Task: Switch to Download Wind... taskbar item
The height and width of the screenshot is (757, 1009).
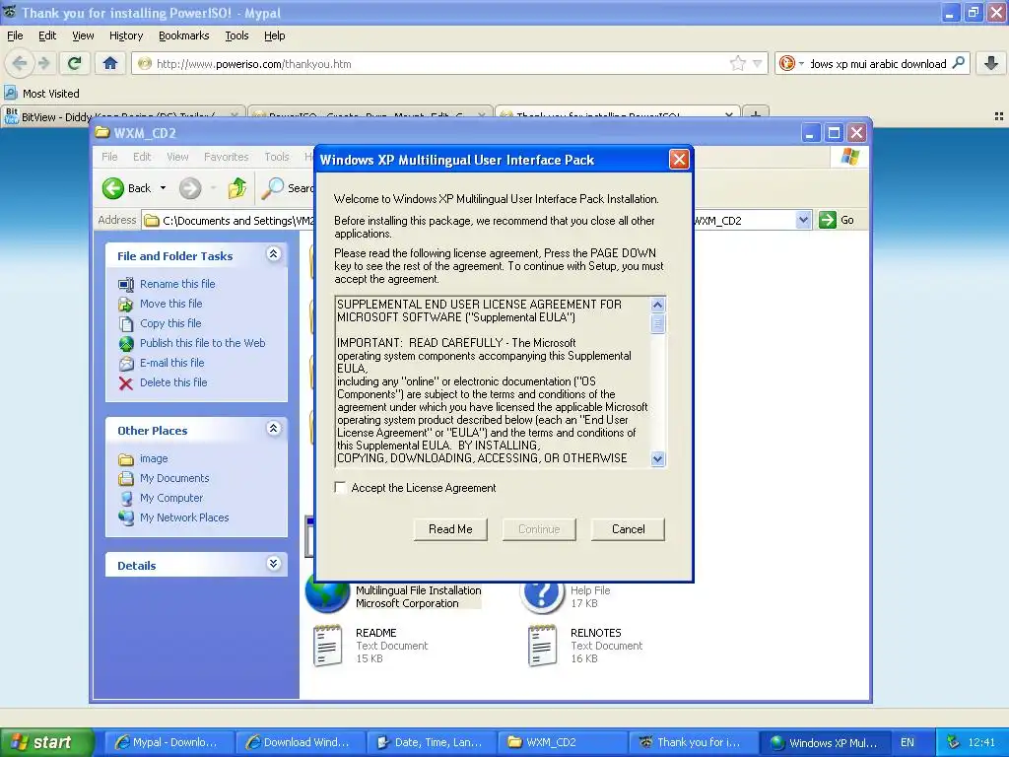Action: tap(300, 742)
